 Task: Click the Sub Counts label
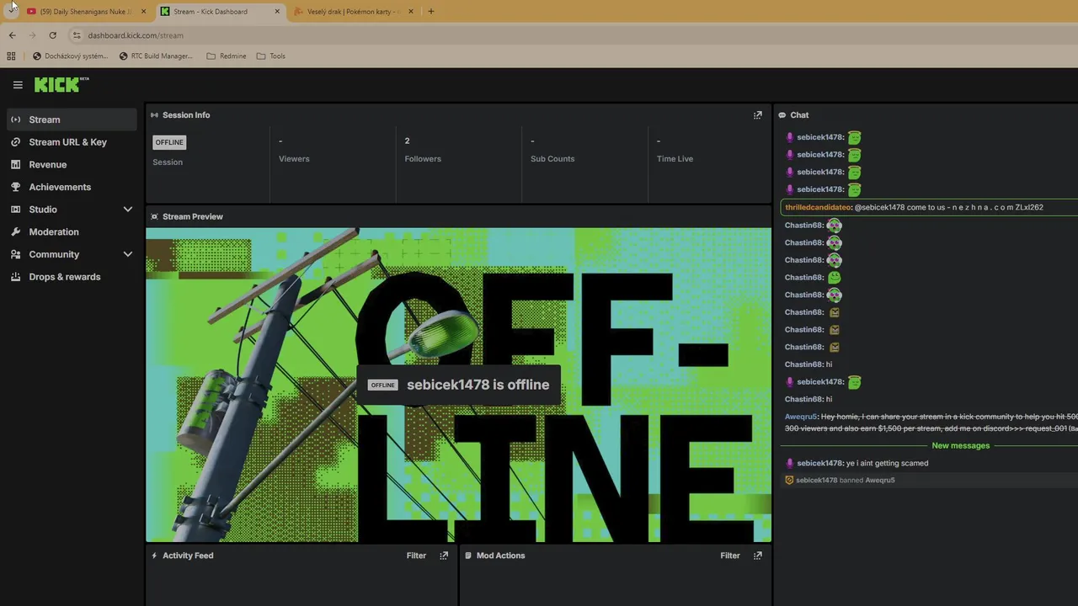click(x=552, y=158)
